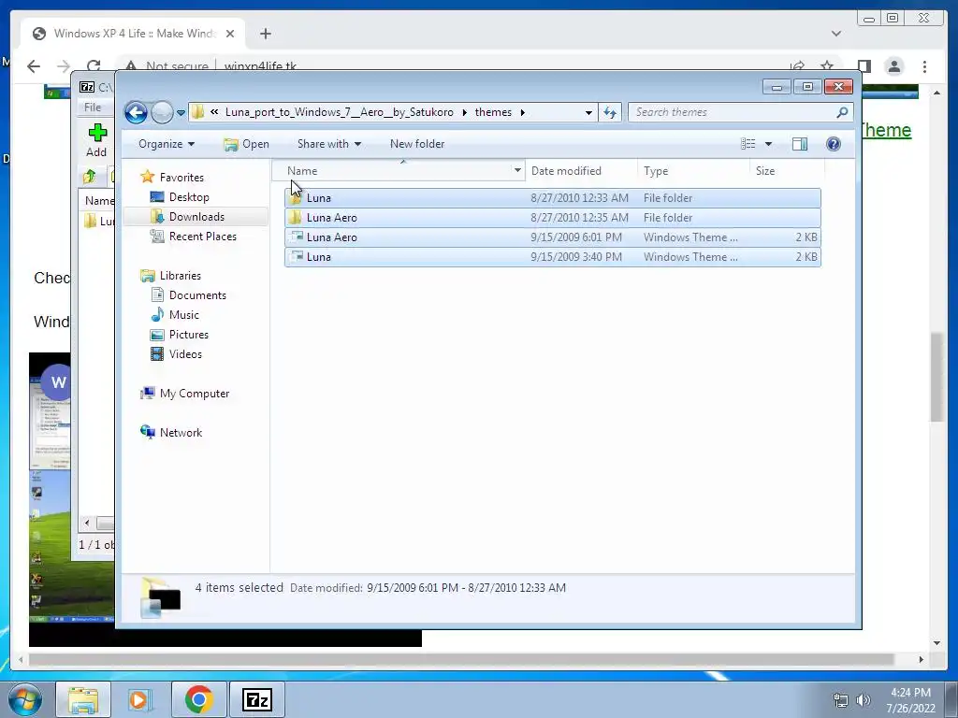The height and width of the screenshot is (718, 958).
Task: Click the Explorer Forward navigation arrow
Action: pos(162,112)
